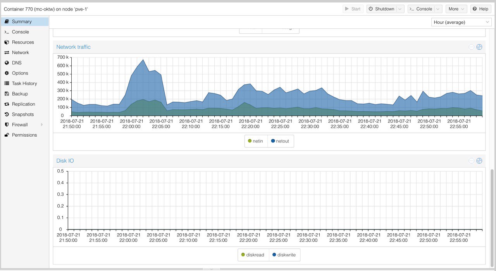Click the netin green color dot
Screen dimensions: 496x271
[x=250, y=141]
